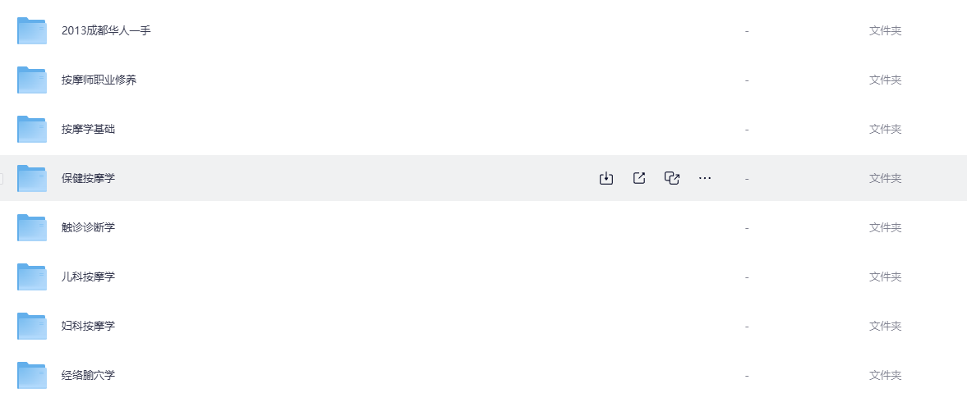Image resolution: width=967 pixels, height=407 pixels.
Task: Click the download icon for 保健按摩学
Action: pyautogui.click(x=606, y=178)
